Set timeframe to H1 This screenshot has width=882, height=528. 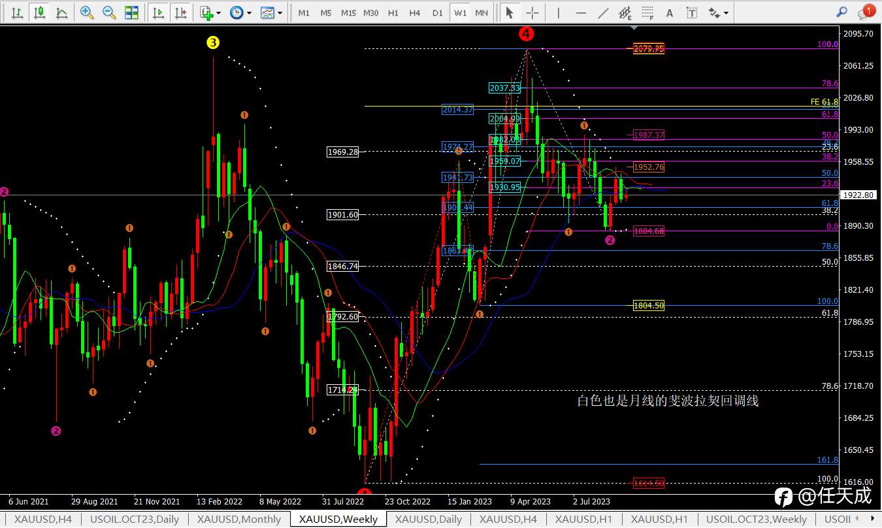pyautogui.click(x=393, y=12)
